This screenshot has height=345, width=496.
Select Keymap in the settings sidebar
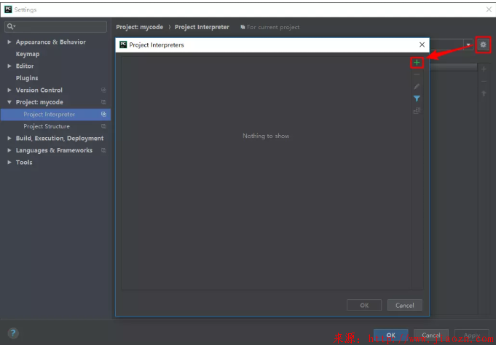click(28, 54)
